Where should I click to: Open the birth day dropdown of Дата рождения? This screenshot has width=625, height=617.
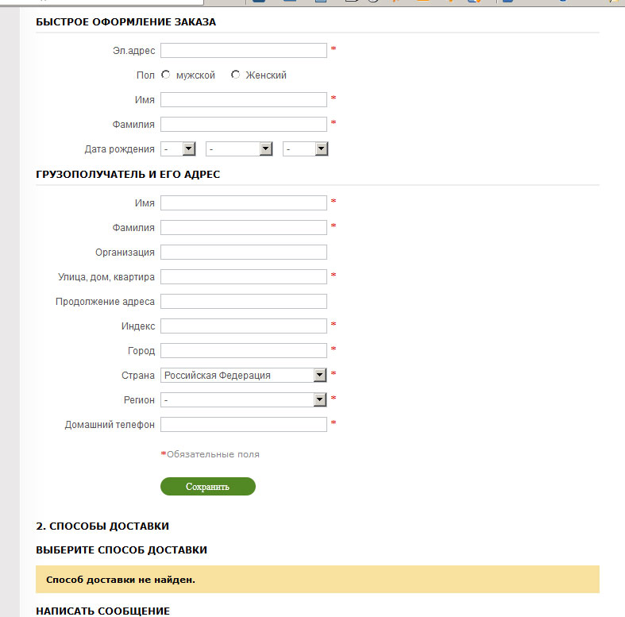pos(178,149)
